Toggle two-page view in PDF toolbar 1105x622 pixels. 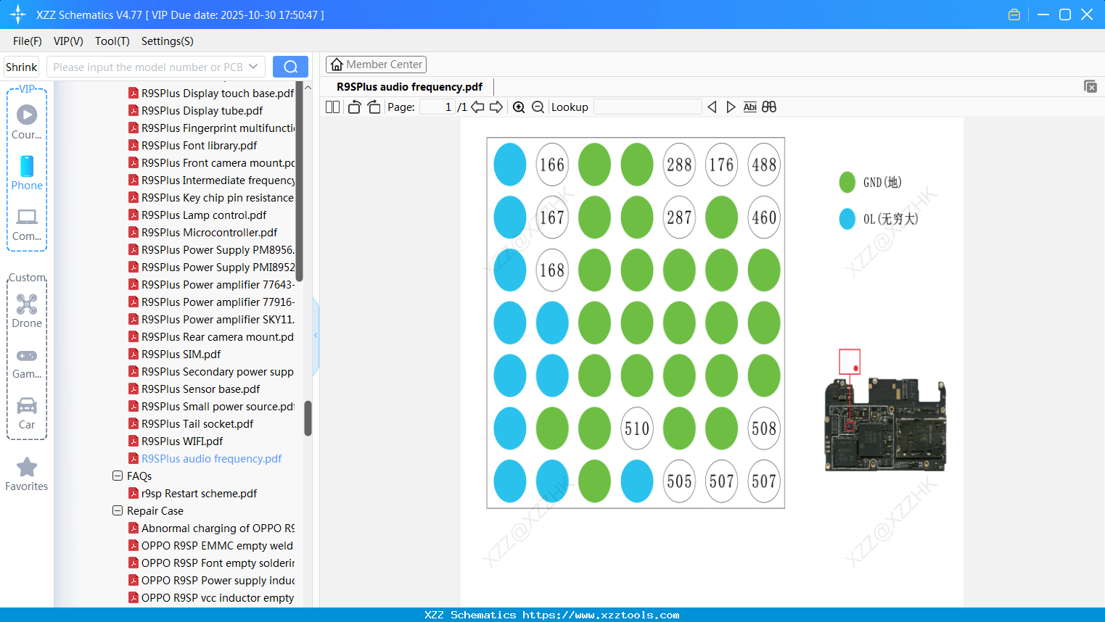coord(332,107)
